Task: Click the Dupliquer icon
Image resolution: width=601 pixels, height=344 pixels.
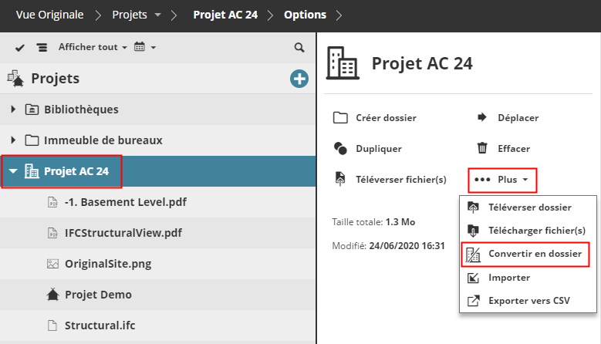Action: [x=340, y=148]
